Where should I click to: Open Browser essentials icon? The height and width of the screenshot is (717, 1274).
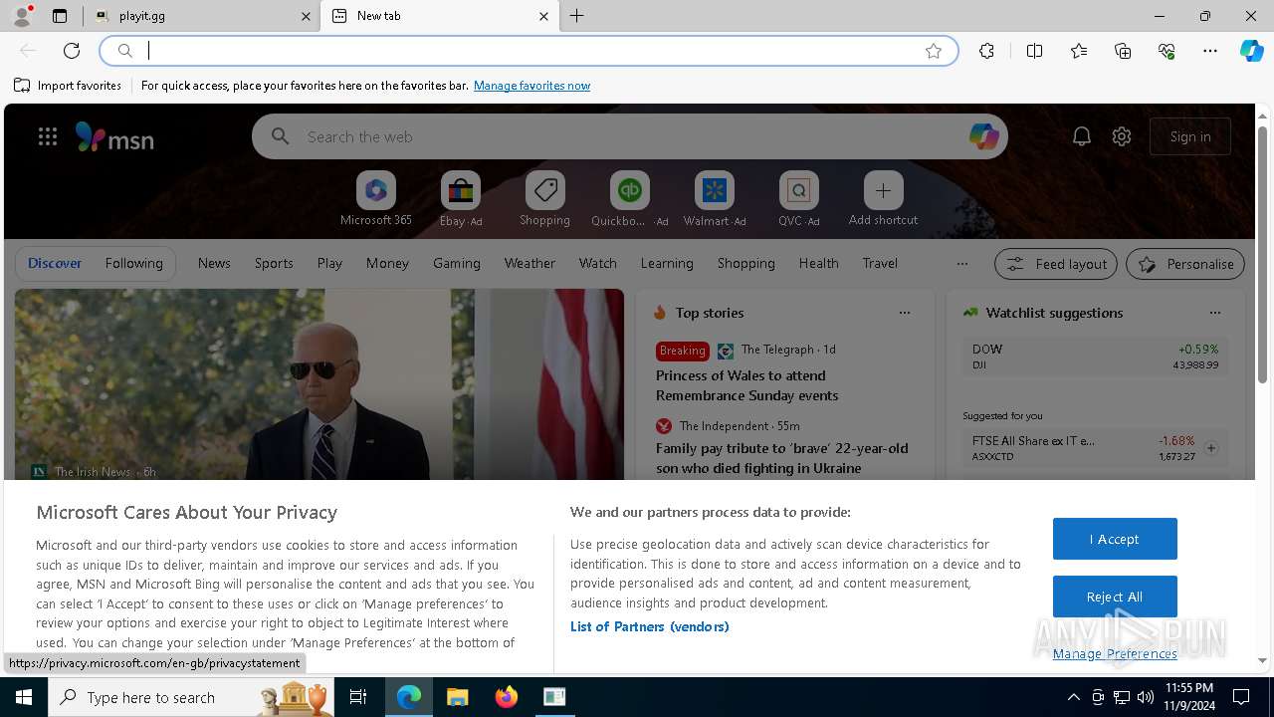click(1167, 51)
